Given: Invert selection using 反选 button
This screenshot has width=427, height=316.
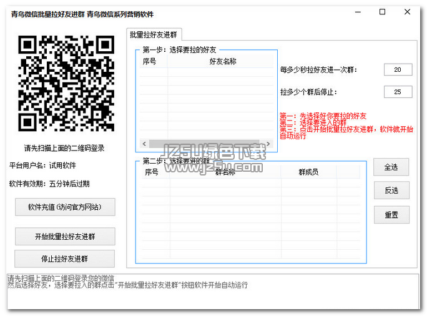Looking at the screenshot, I should pyautogui.click(x=391, y=190).
